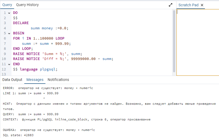
Task: Open the Notifications tab
Action: [x=58, y=80]
